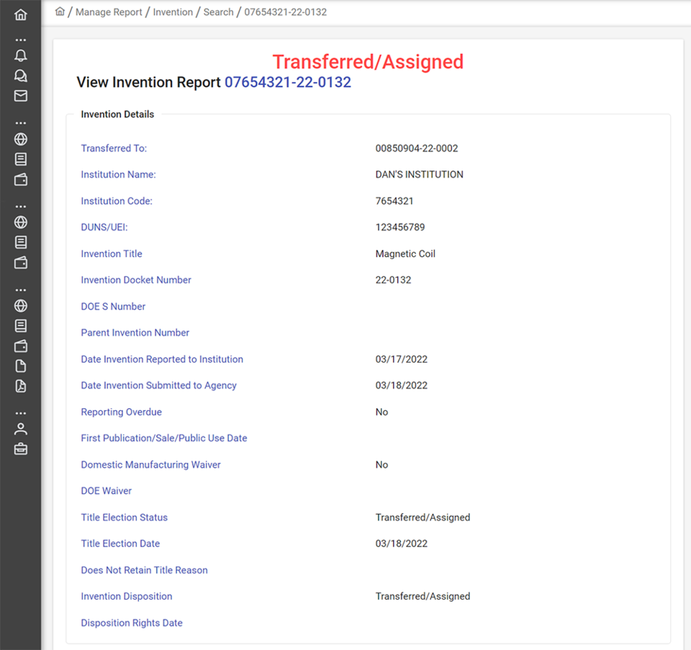The width and height of the screenshot is (691, 650).
Task: Select the Manage Report breadcrumb item
Action: tap(109, 12)
